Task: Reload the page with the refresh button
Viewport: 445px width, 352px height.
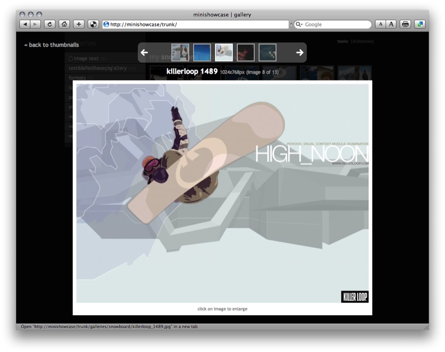Action: pyautogui.click(x=50, y=24)
